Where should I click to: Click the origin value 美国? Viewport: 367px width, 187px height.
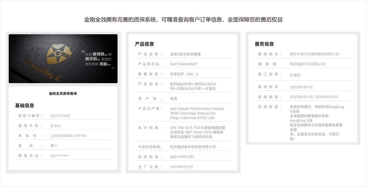(x=173, y=99)
